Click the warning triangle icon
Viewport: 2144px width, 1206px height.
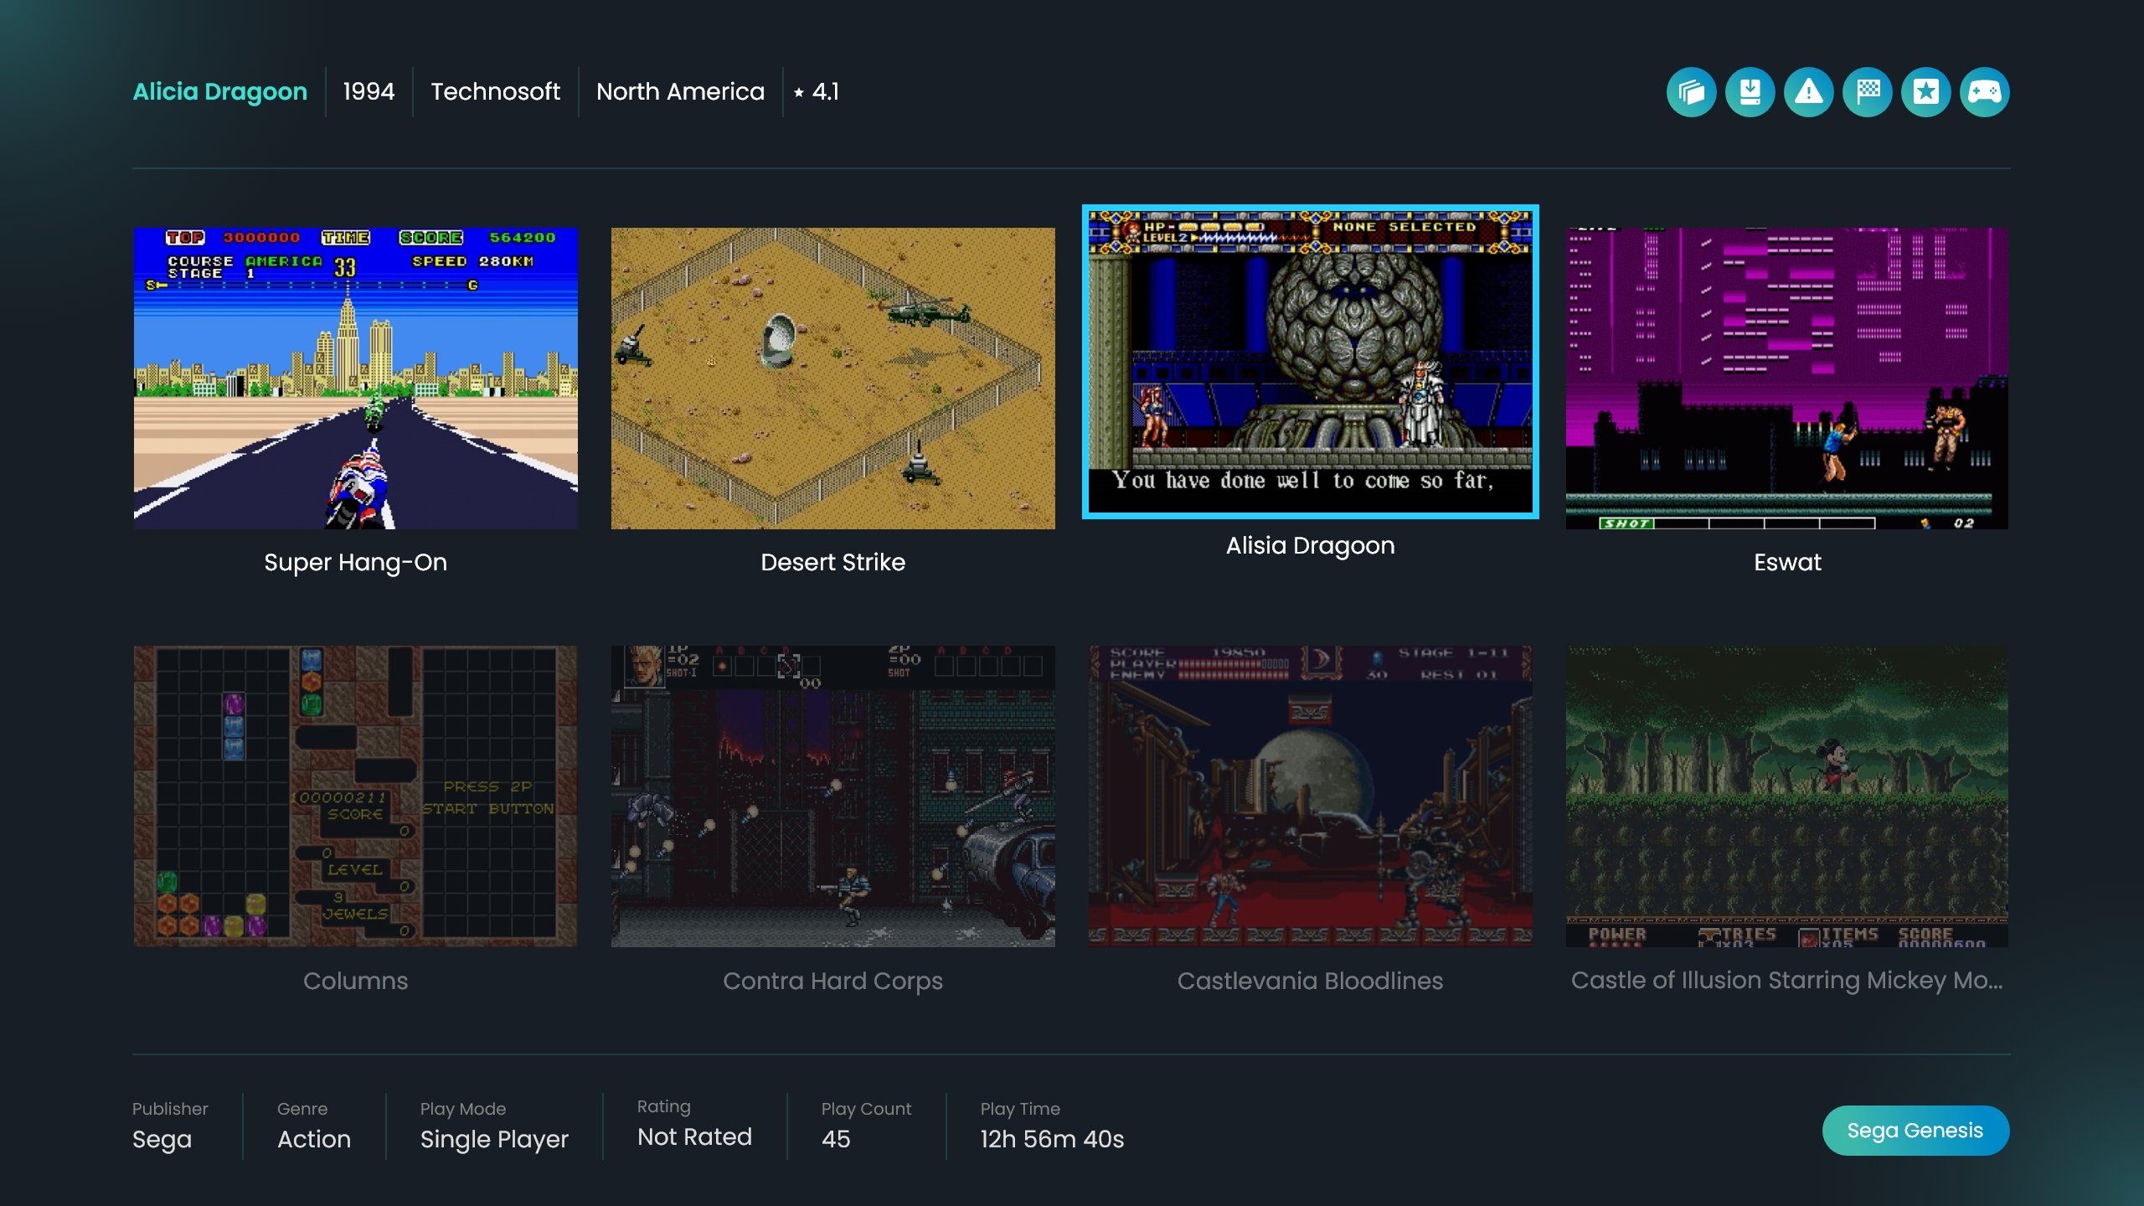pos(1808,92)
